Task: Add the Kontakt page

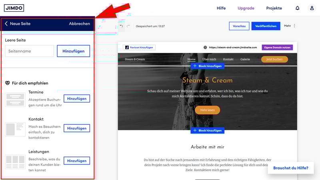Action: (77, 128)
